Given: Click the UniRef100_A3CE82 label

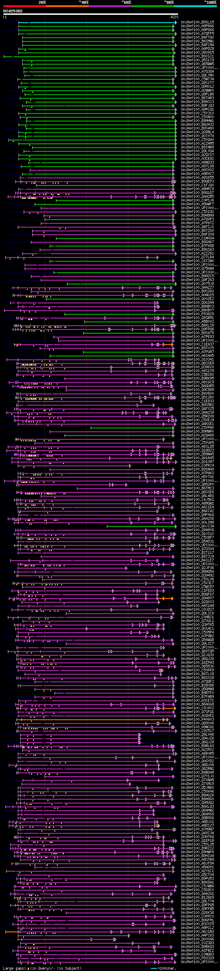Looking at the screenshot, I should 197,158.
